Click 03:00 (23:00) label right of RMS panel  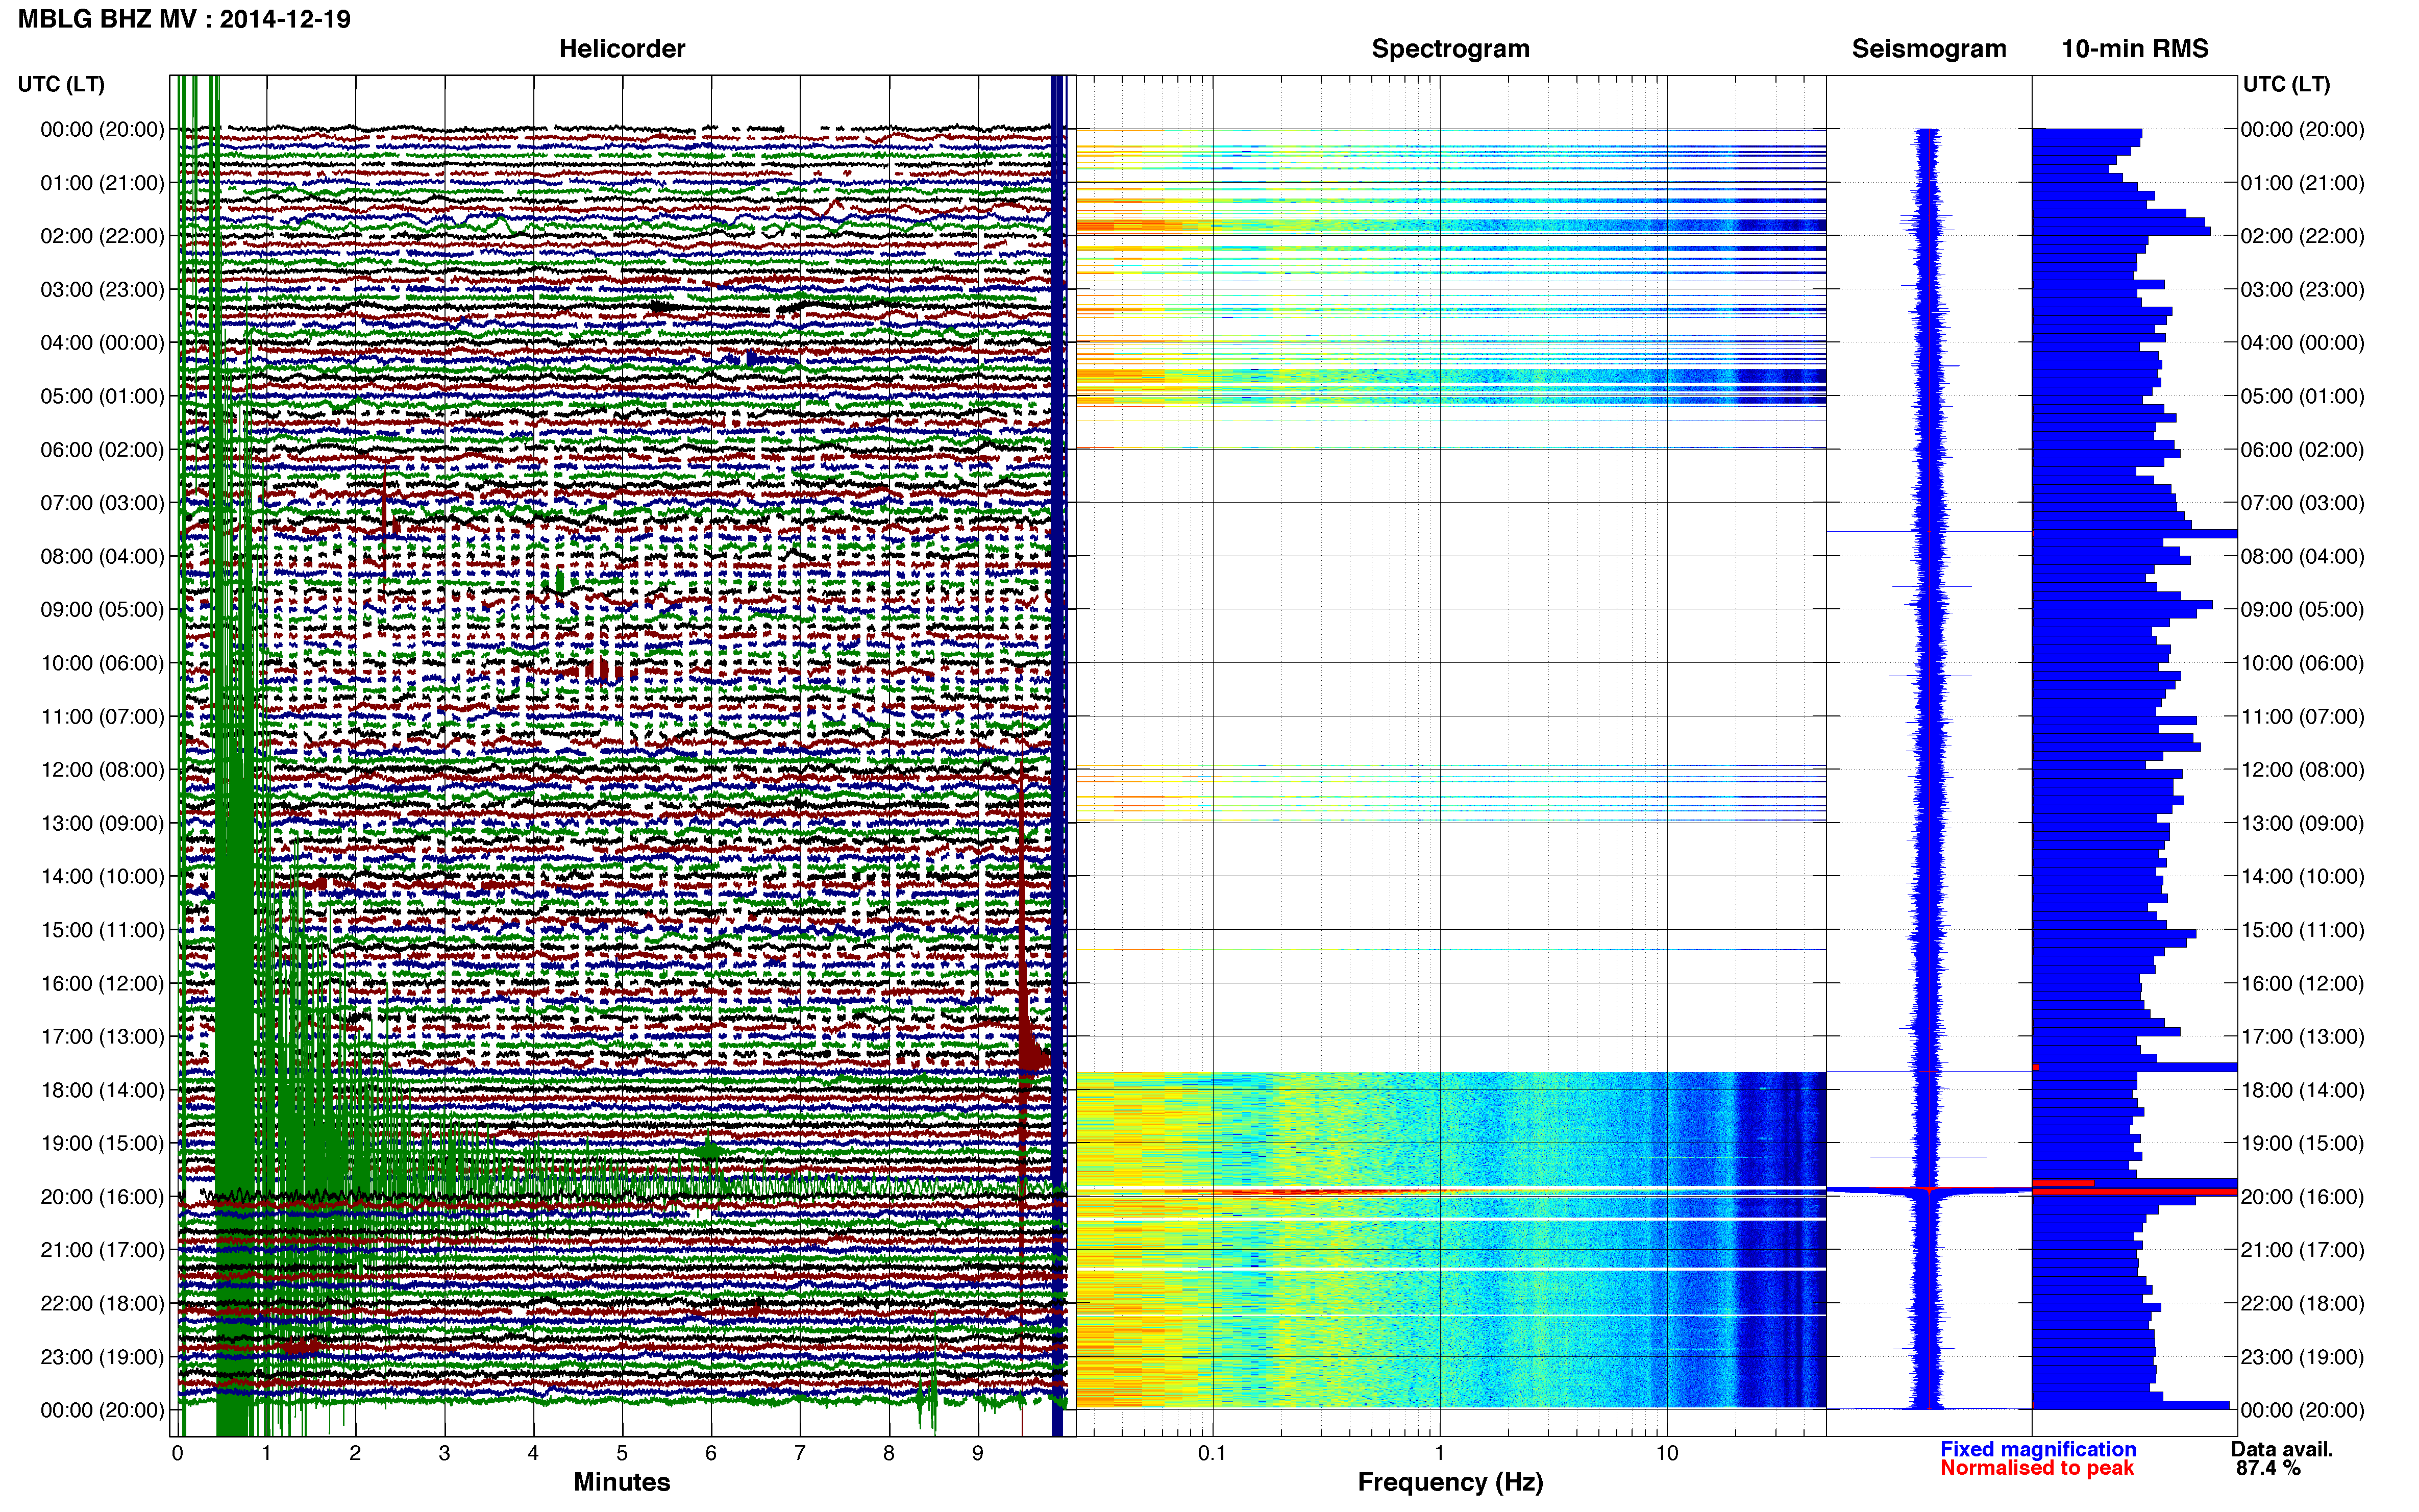[2302, 290]
